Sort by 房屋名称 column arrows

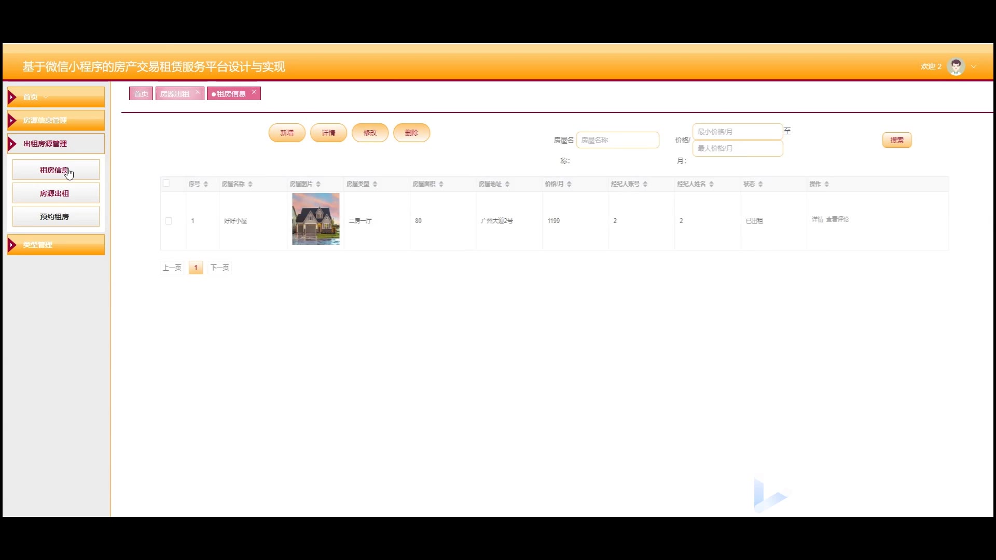point(250,184)
